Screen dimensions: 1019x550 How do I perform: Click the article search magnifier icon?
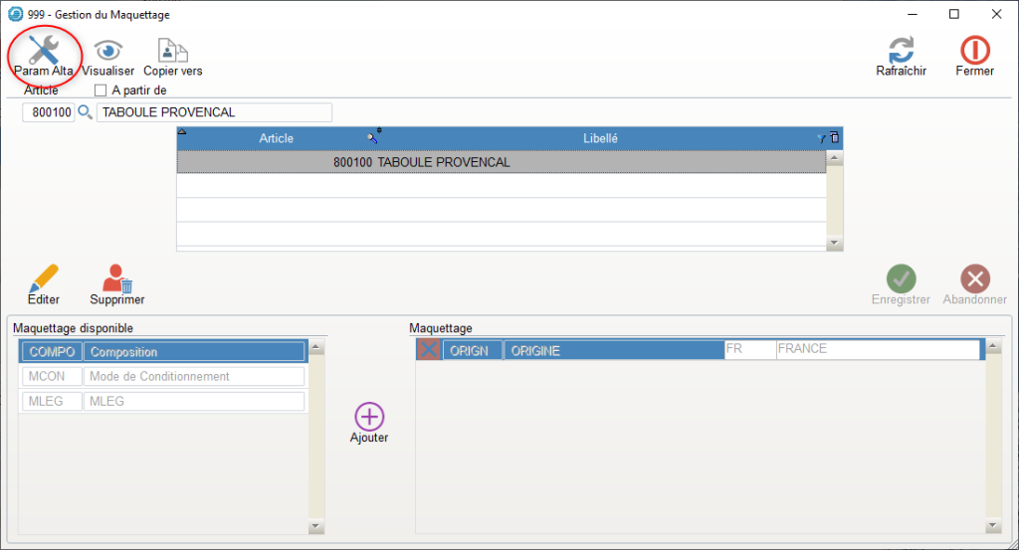pos(85,112)
